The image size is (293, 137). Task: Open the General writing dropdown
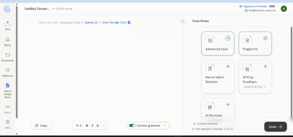tap(255, 87)
